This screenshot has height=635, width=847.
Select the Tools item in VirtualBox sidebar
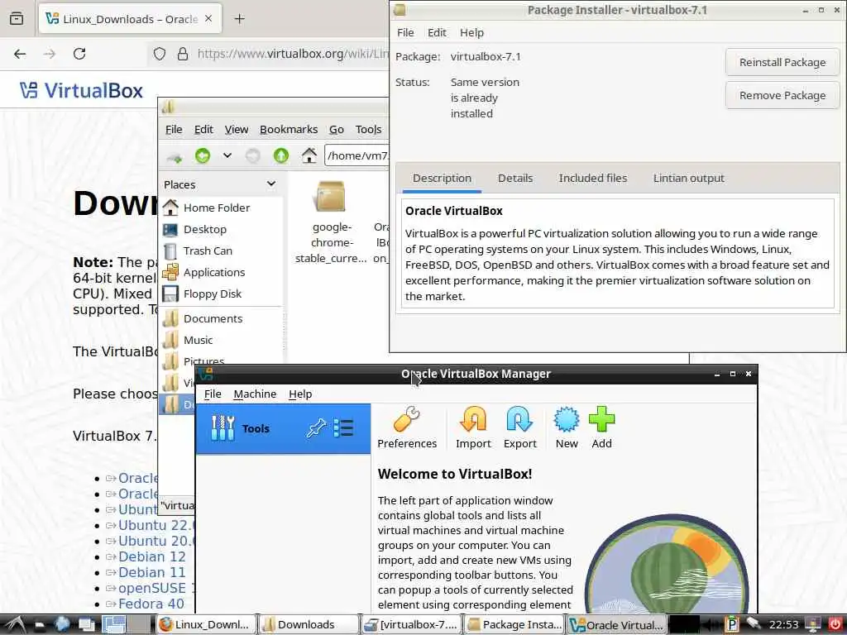(x=283, y=429)
